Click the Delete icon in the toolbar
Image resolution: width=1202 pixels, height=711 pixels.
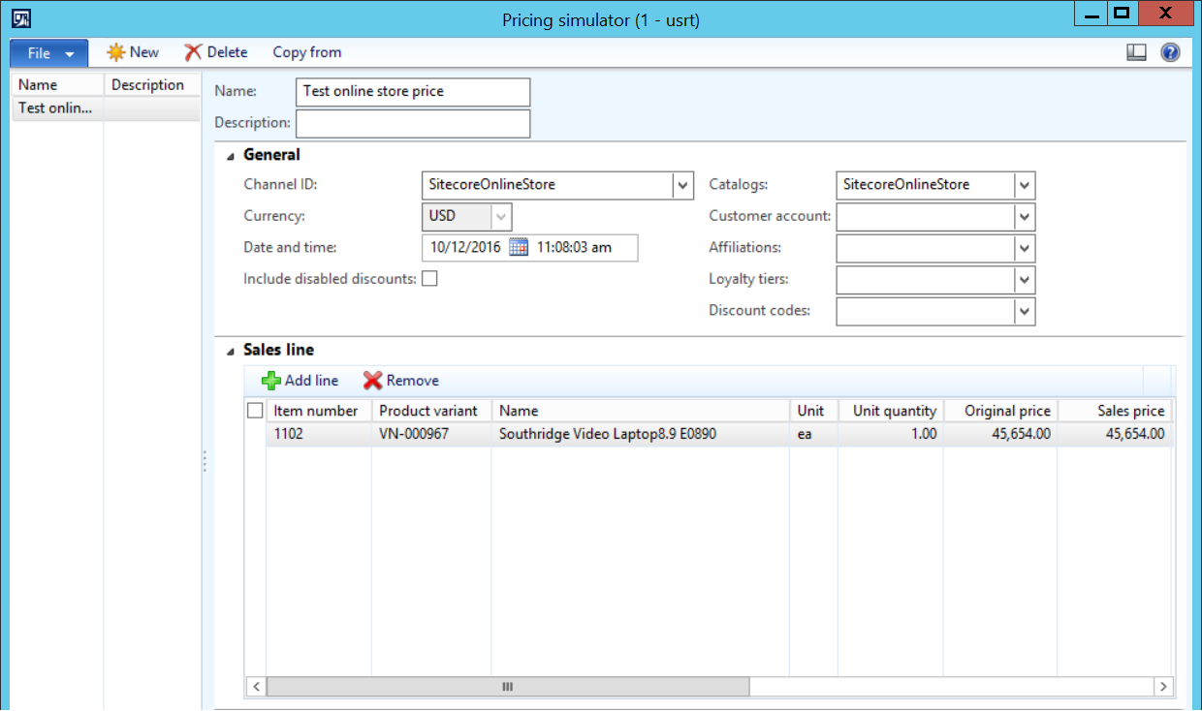pyautogui.click(x=192, y=52)
